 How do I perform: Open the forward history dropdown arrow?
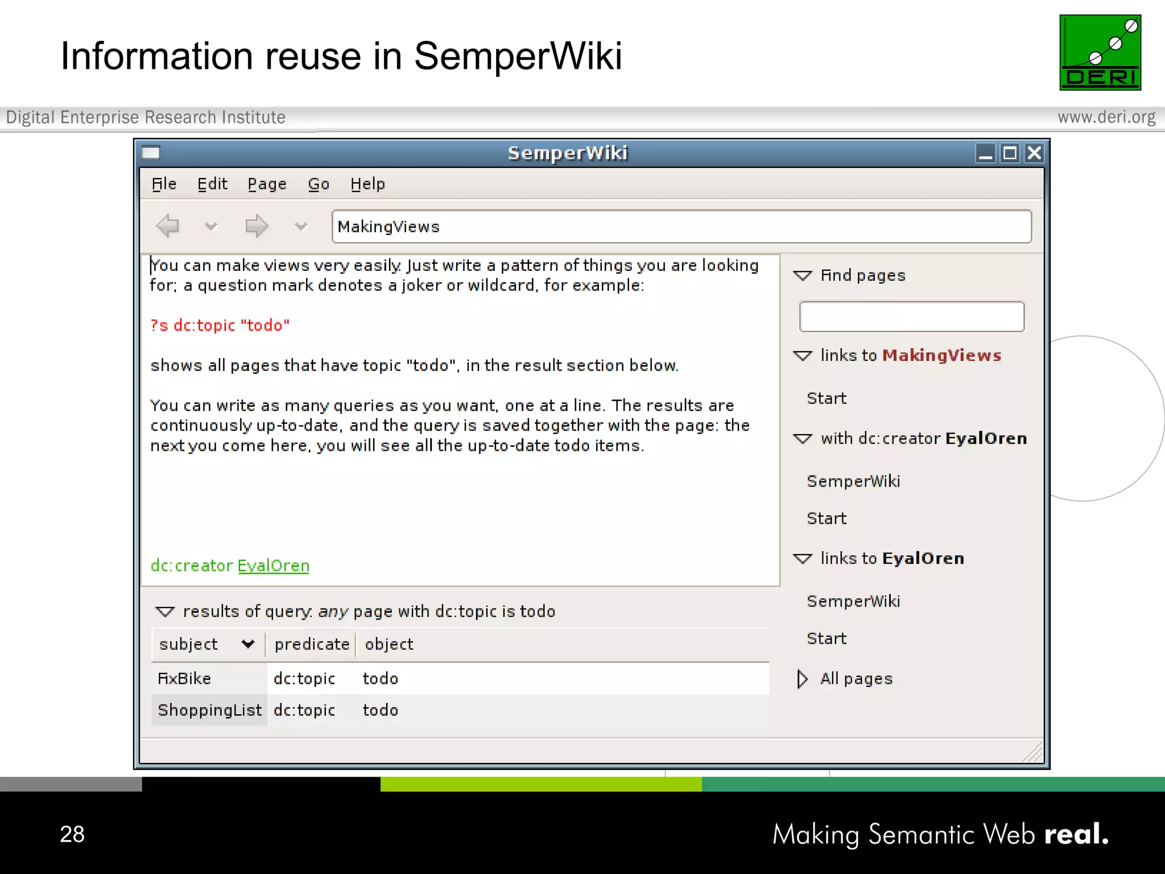tap(301, 226)
